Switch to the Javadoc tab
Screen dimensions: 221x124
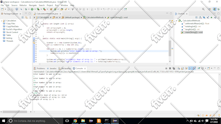(x=52, y=68)
